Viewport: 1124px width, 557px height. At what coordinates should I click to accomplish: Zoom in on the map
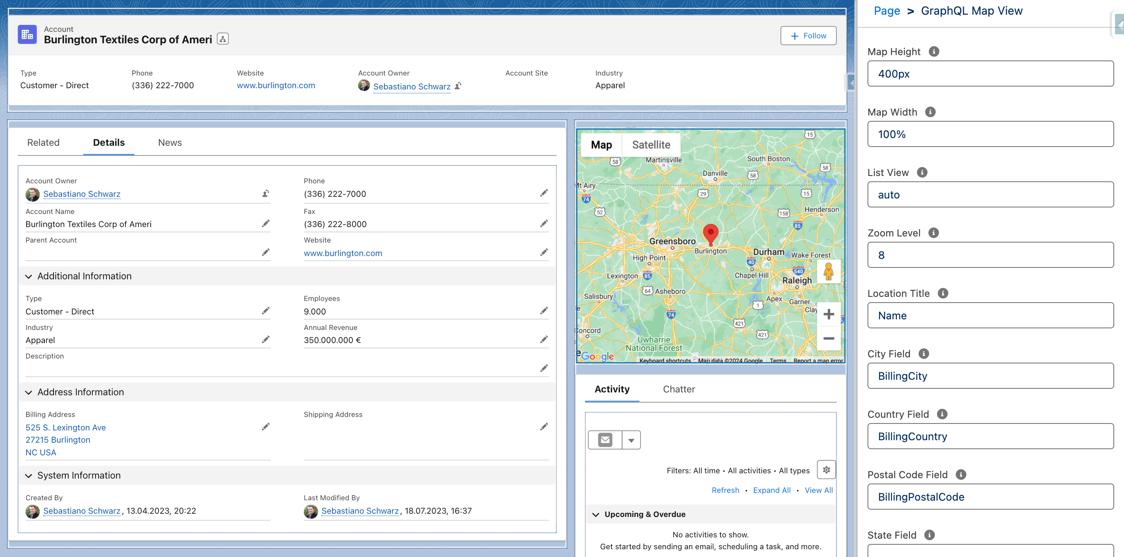pyautogui.click(x=828, y=314)
